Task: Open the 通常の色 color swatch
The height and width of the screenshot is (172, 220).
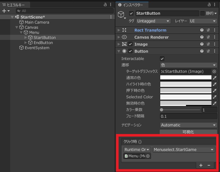Action: pos(186,78)
